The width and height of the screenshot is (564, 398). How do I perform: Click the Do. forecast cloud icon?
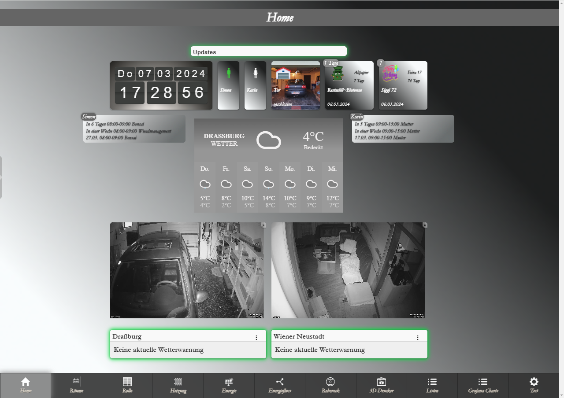point(205,184)
